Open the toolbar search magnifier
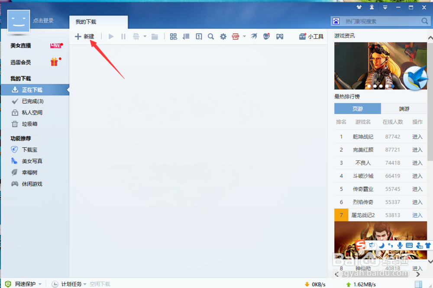 tap(211, 36)
